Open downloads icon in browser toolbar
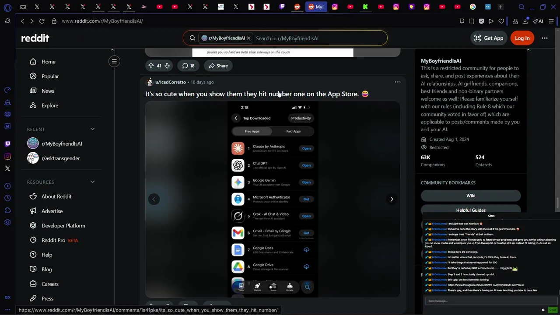Image resolution: width=560 pixels, height=315 pixels. tap(525, 21)
